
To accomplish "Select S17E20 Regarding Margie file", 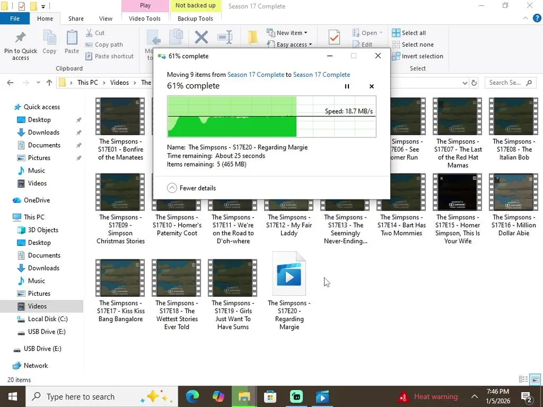I will (289, 292).
